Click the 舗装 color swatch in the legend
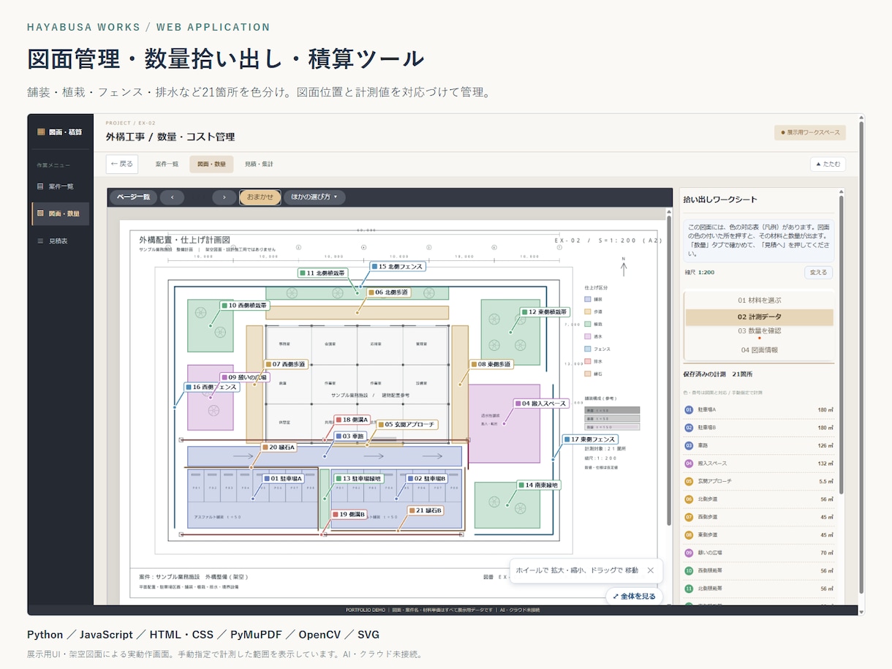Image resolution: width=892 pixels, height=669 pixels. [588, 299]
